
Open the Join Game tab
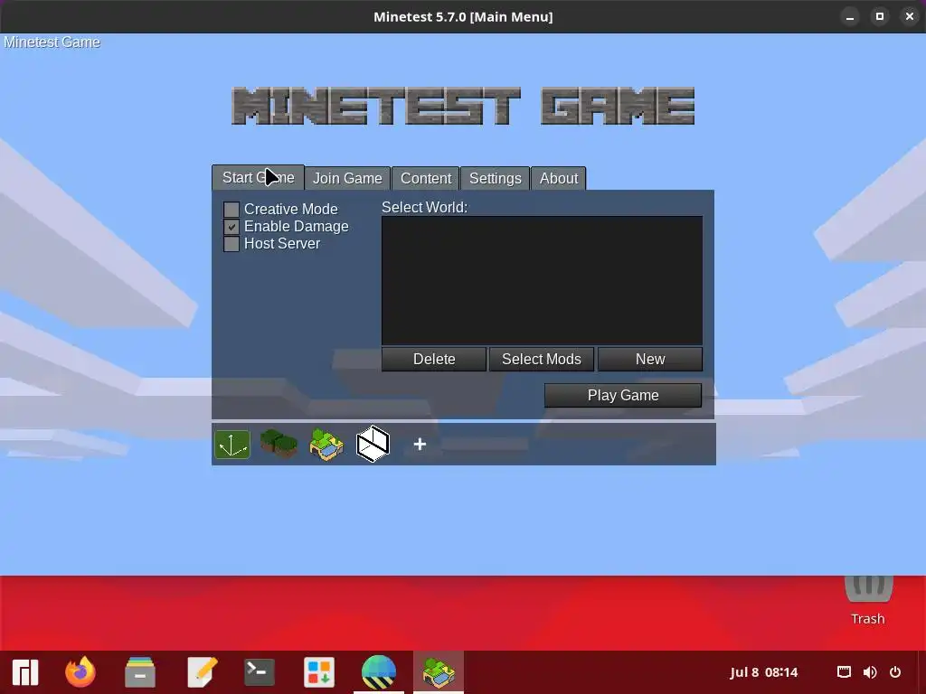[347, 178]
